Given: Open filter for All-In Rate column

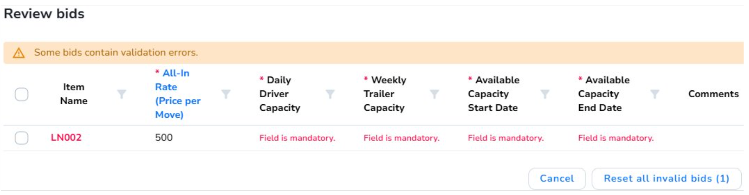Looking at the screenshot, I should point(226,94).
